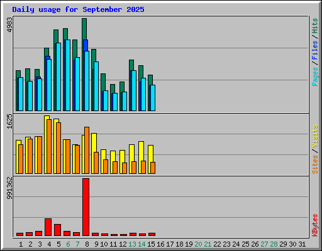Click the 991362 KBytes axis label
Screen dimensions: 322x251
coord(9,188)
